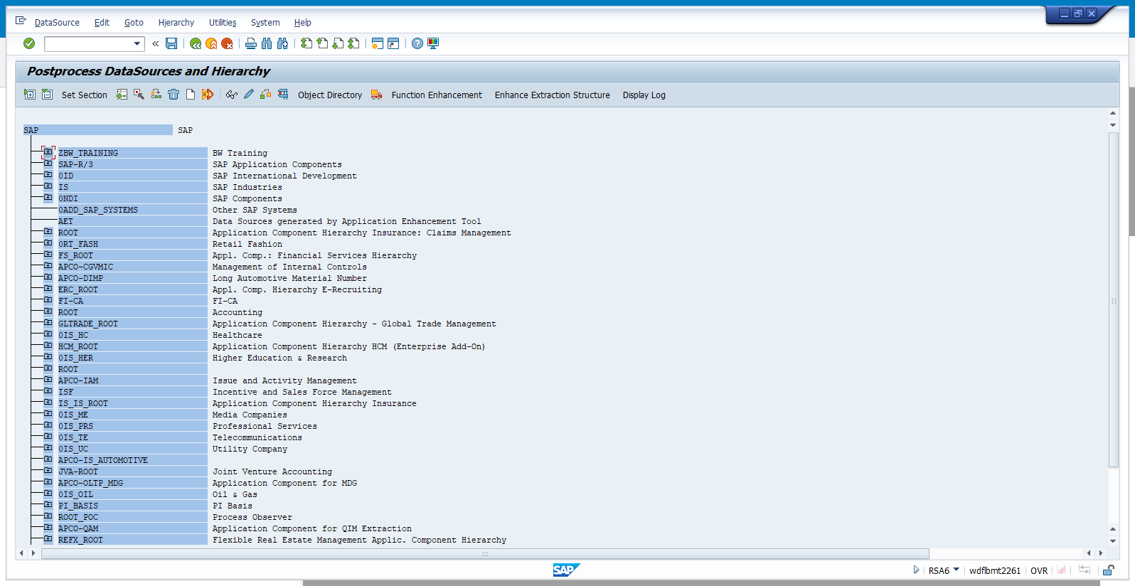The height and width of the screenshot is (586, 1135).
Task: Open the System menu
Action: tap(265, 23)
